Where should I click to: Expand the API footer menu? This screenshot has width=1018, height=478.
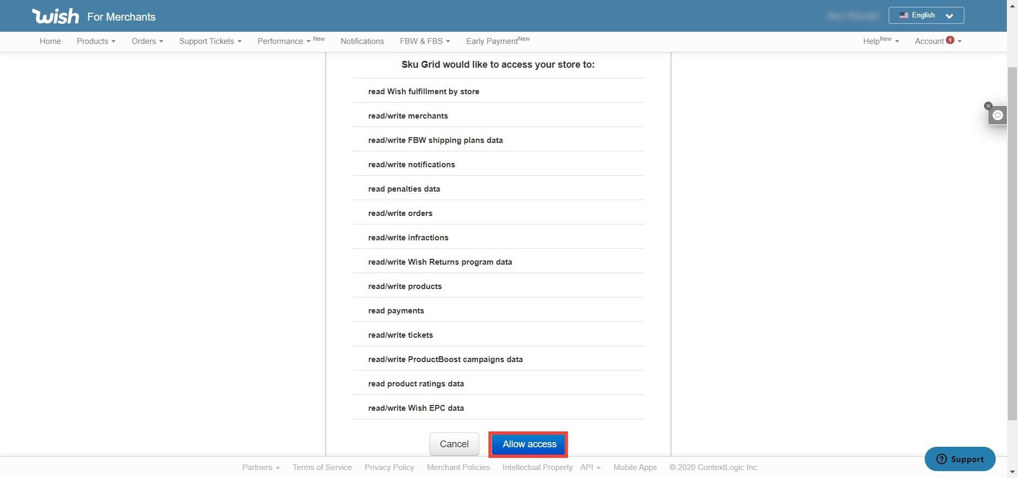click(x=590, y=467)
